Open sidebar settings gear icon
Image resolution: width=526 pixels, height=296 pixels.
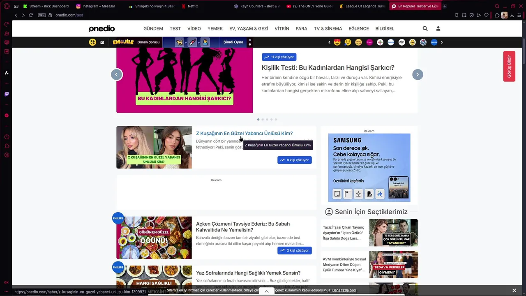7,155
